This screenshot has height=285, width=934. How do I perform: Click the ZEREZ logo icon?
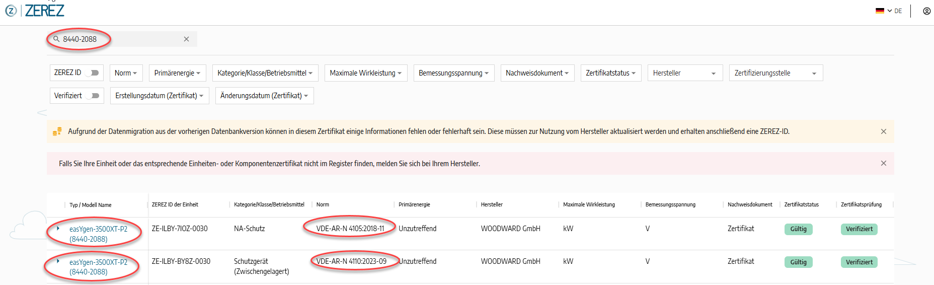click(x=11, y=11)
